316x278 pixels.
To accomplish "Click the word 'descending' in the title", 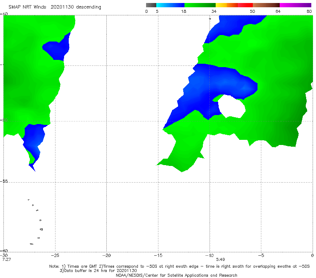I will click(89, 7).
